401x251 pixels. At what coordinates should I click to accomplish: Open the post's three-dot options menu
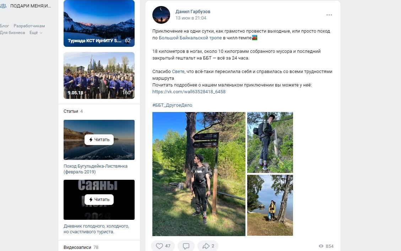(329, 15)
